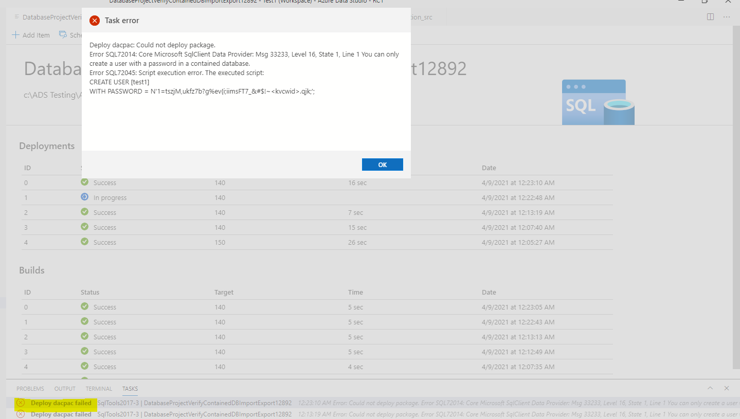The image size is (740, 419).
Task: Select the TASKS panel tab
Action: (x=130, y=389)
